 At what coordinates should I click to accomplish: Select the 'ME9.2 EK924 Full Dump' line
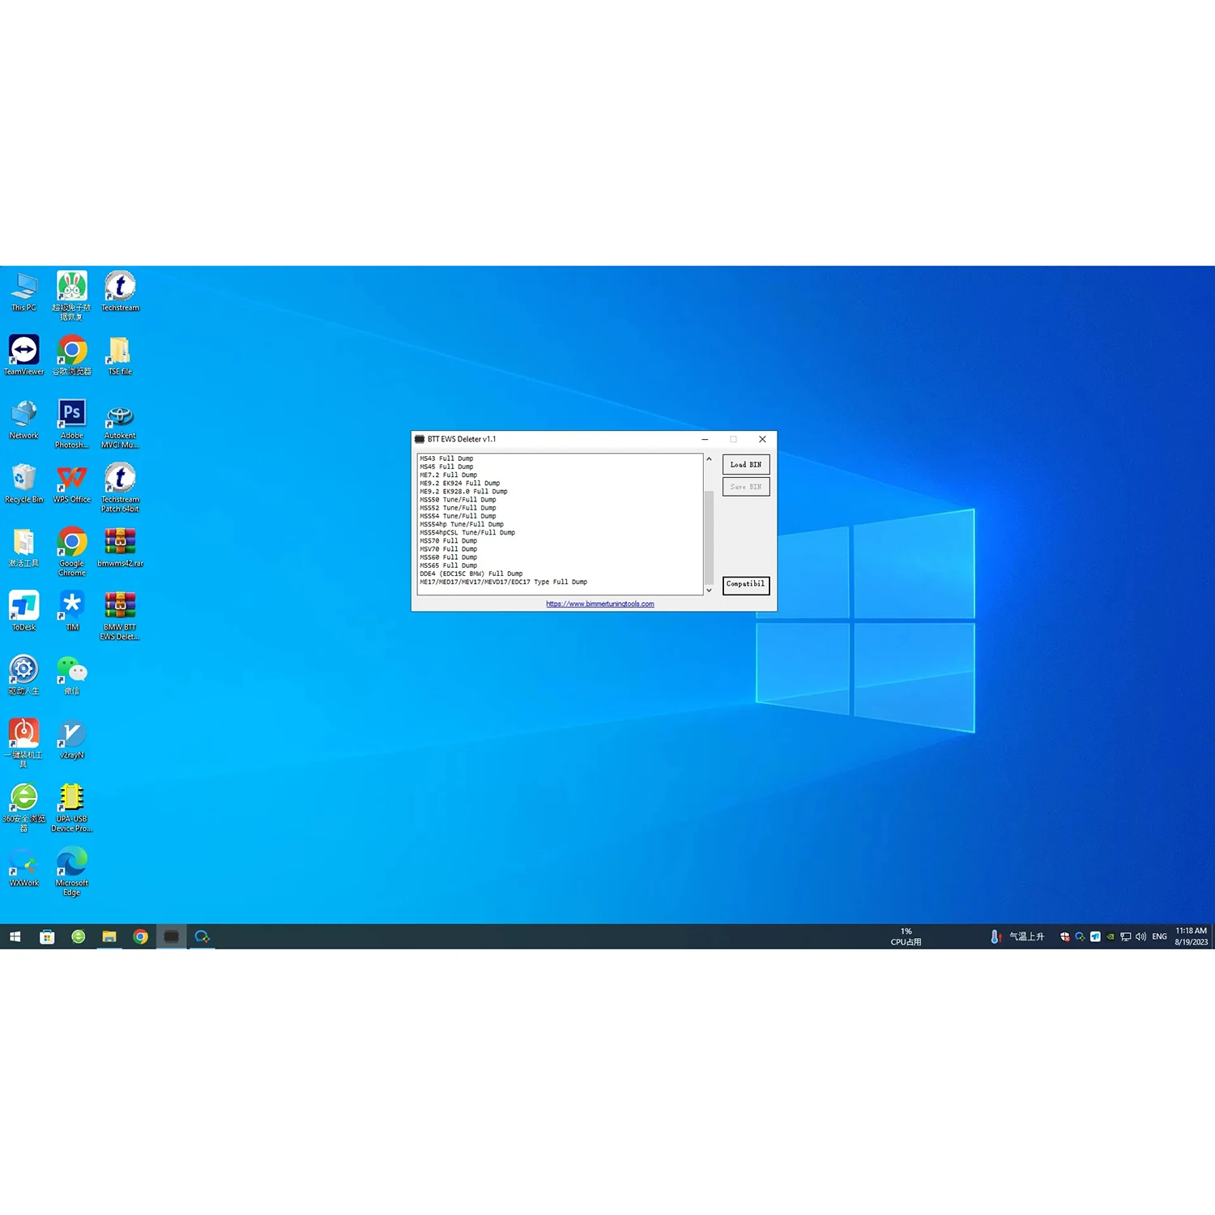(459, 484)
